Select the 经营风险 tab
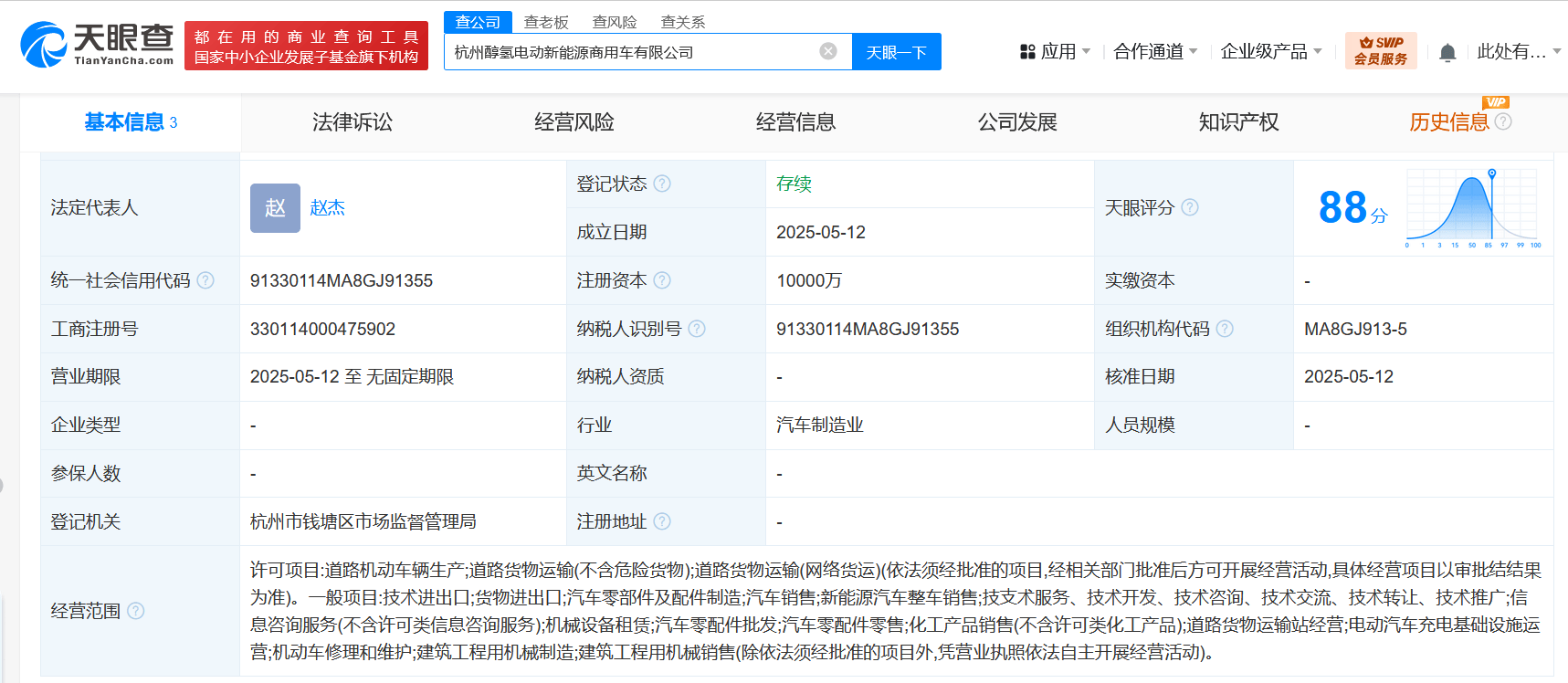This screenshot has width=1568, height=683. pyautogui.click(x=574, y=122)
